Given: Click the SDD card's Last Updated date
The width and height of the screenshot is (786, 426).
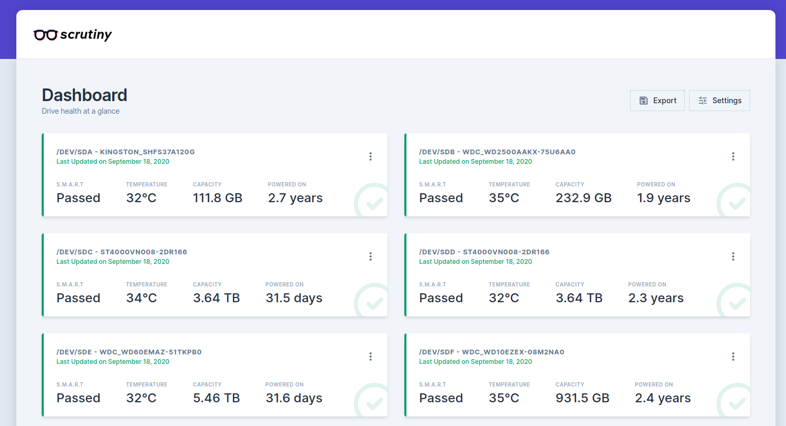Looking at the screenshot, I should [476, 262].
